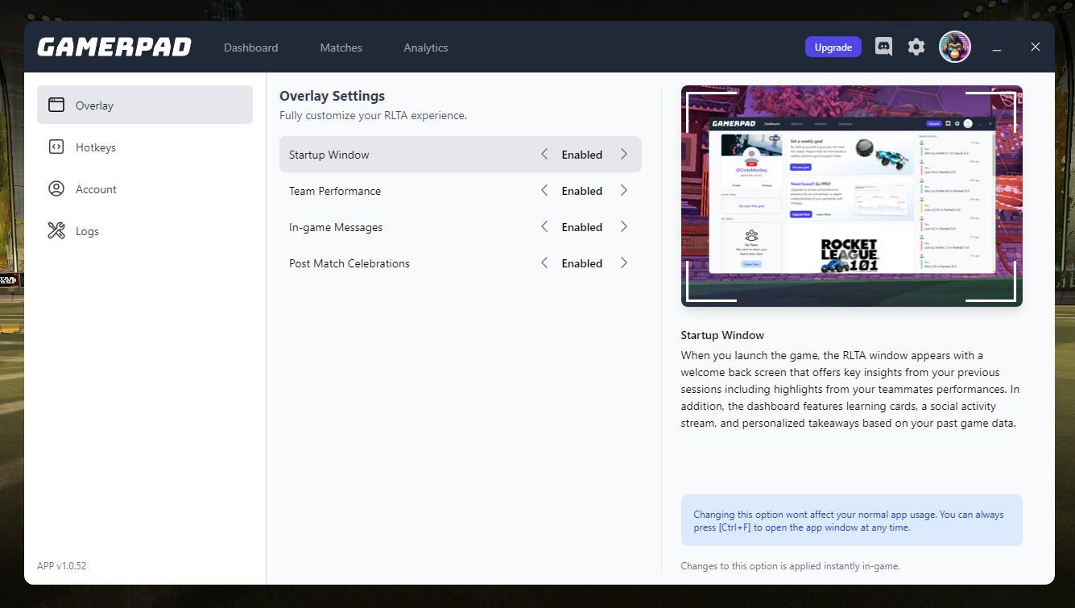Click Enabled value of Team Performance
Image resolution: width=1075 pixels, height=608 pixels.
pos(582,191)
